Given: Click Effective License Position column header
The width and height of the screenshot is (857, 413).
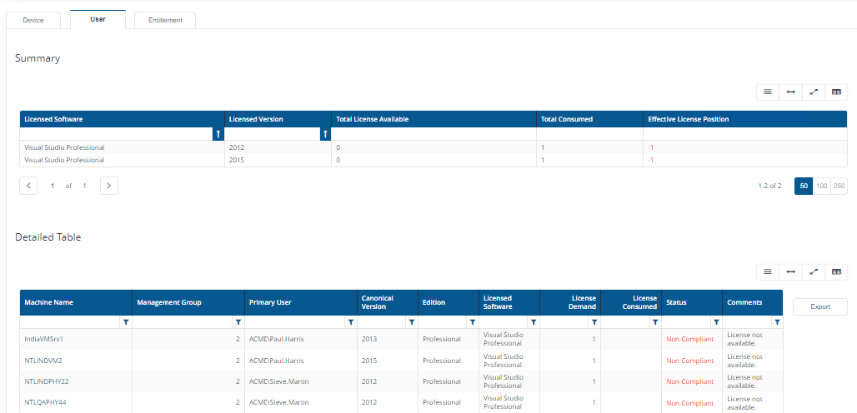Looking at the screenshot, I should [x=745, y=119].
